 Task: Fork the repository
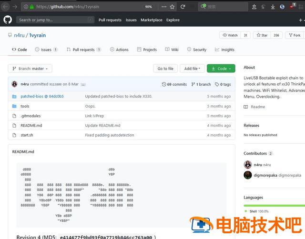[x=295, y=35]
